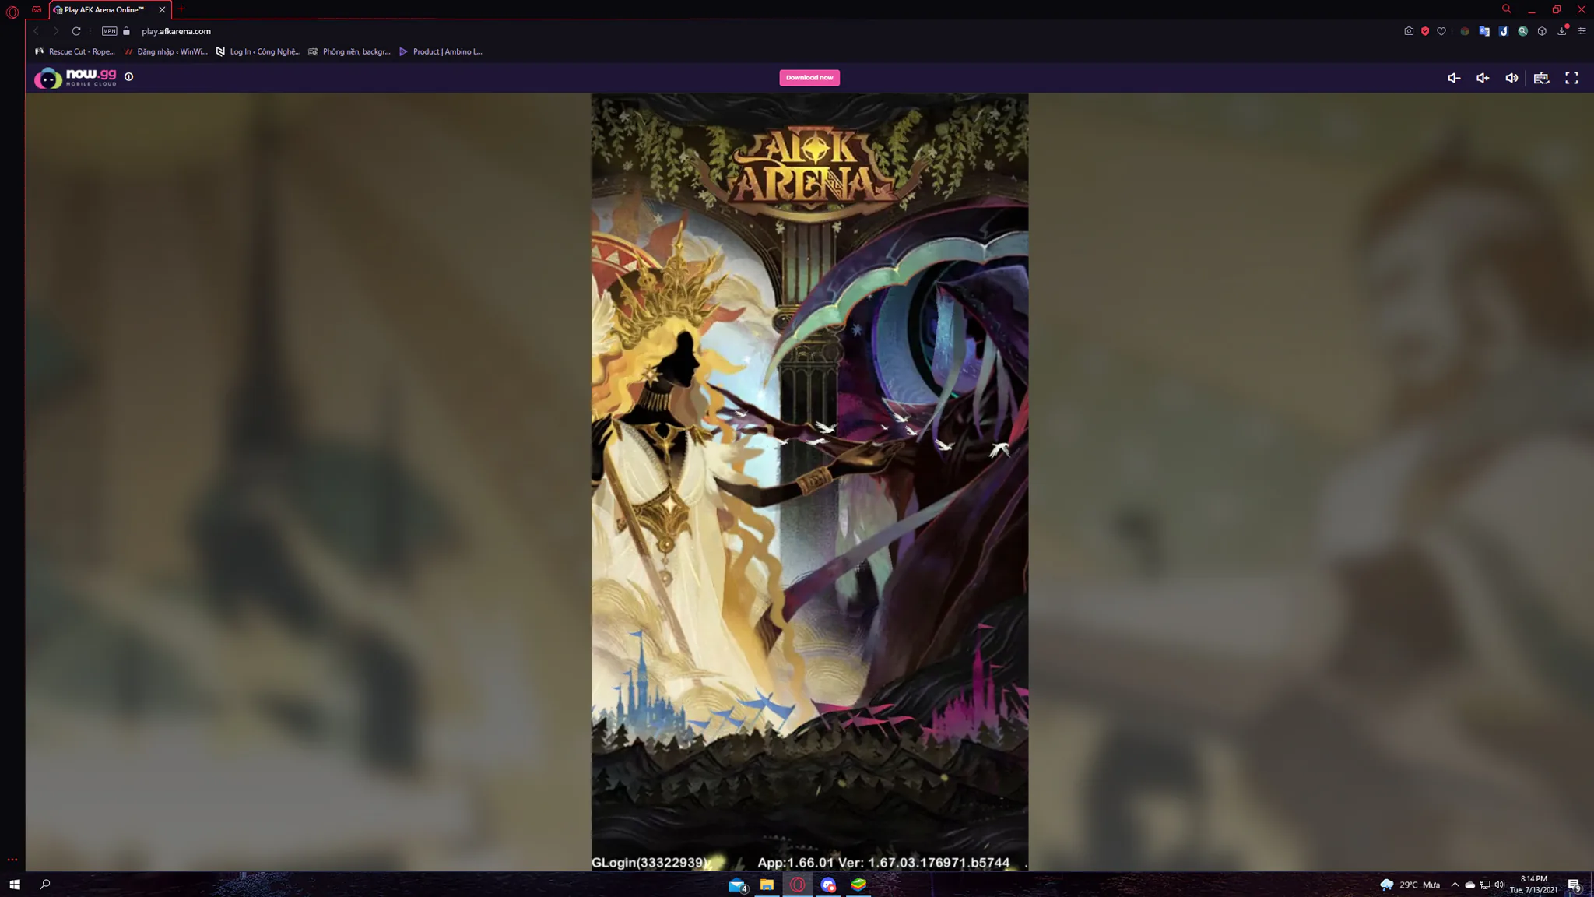Open the now.gg keyboard controls settings

(x=1541, y=78)
